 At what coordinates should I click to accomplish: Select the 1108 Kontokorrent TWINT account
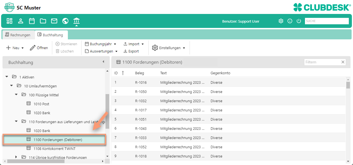coord(54,149)
